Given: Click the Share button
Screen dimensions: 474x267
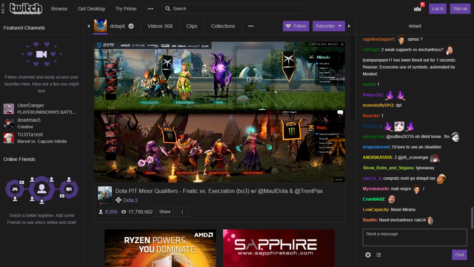Looking at the screenshot, I should 165,211.
